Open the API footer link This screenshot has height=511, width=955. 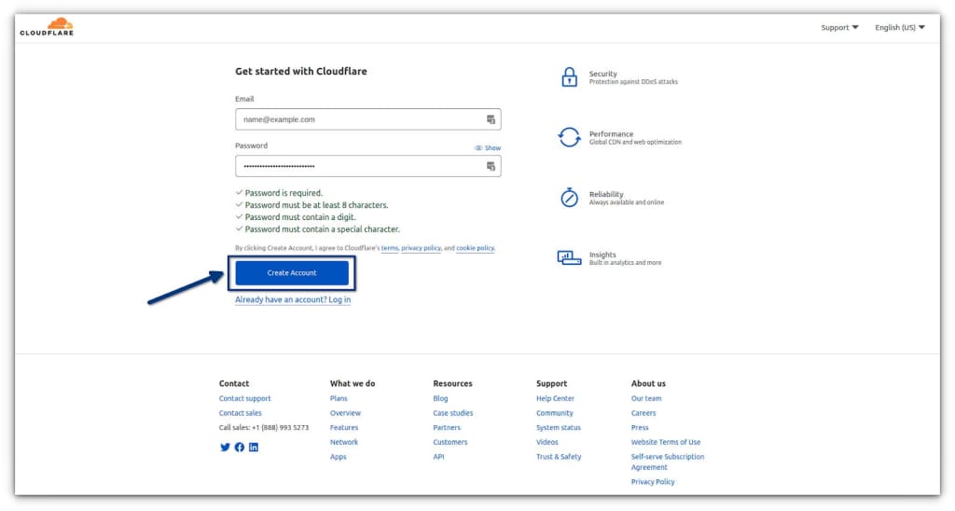coord(438,457)
